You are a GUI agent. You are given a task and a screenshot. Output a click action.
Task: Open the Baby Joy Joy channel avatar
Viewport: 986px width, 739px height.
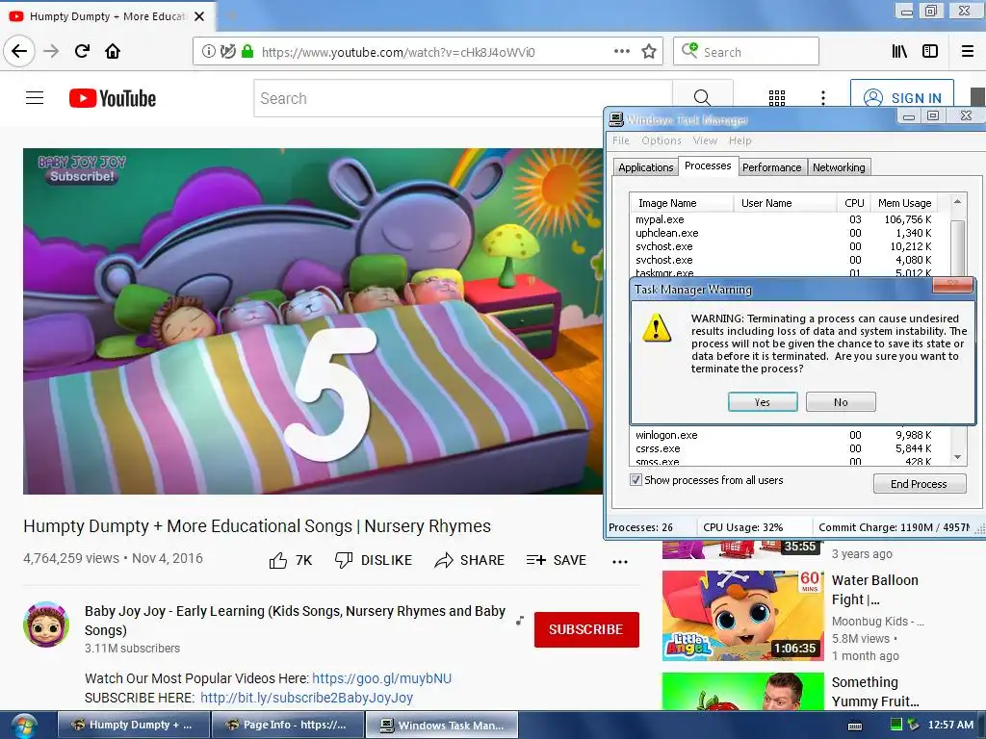46,624
